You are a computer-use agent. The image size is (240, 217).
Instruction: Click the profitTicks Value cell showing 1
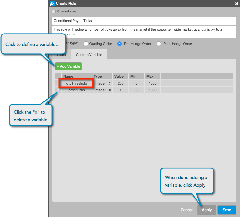tap(120, 90)
